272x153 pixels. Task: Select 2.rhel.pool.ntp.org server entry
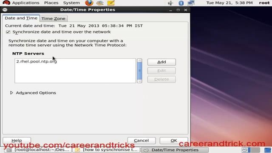[75, 61]
